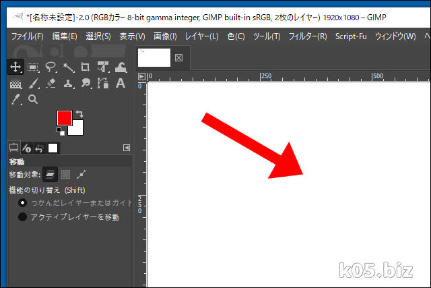Open the 表示(V) menu
This screenshot has width=431, height=288.
[x=132, y=36]
